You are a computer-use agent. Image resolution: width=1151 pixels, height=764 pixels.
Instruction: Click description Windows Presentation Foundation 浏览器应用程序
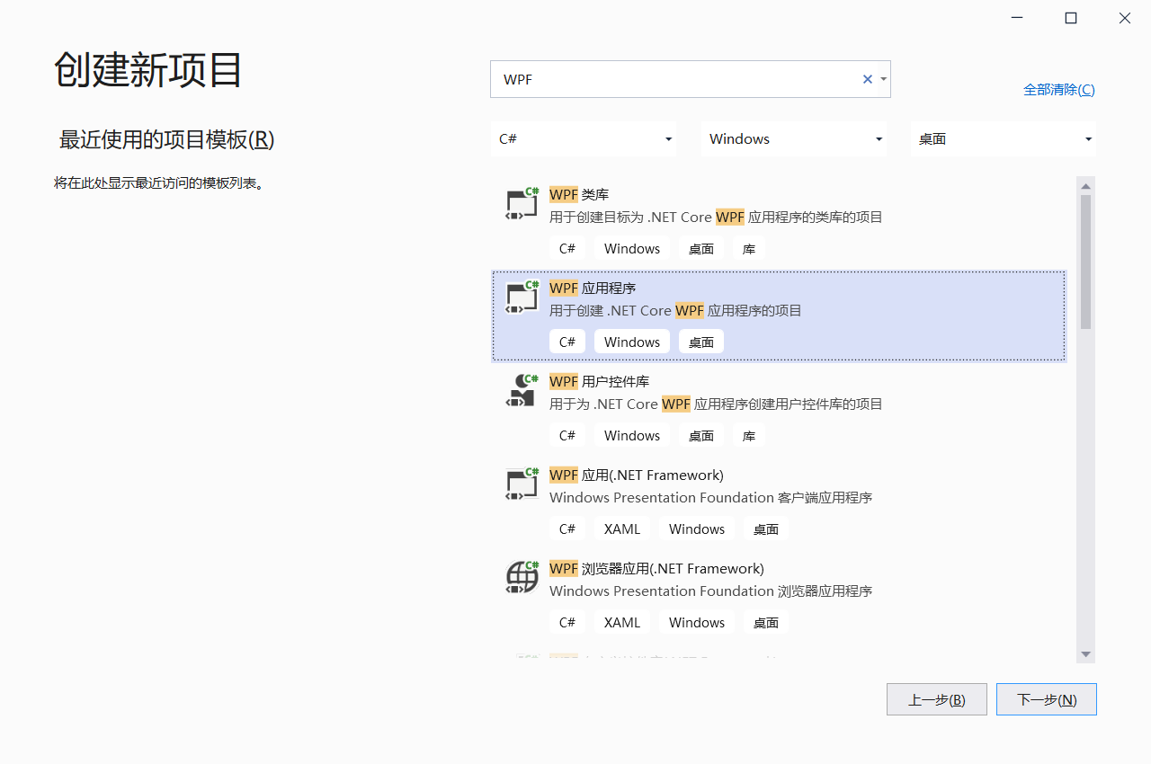[x=710, y=591]
